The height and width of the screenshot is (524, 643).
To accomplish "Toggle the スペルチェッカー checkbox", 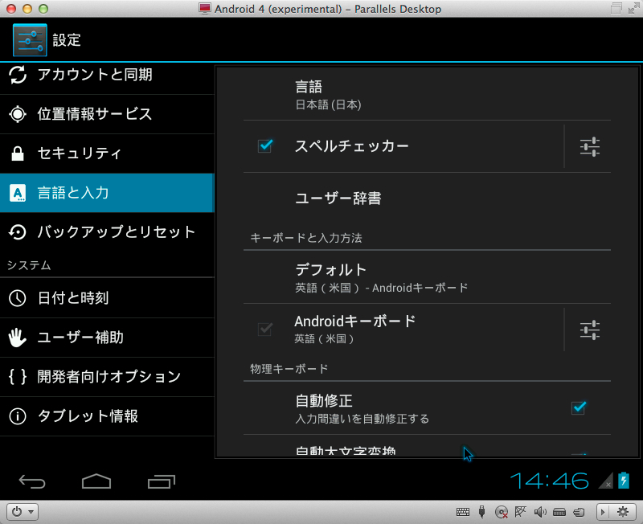I will point(265,145).
